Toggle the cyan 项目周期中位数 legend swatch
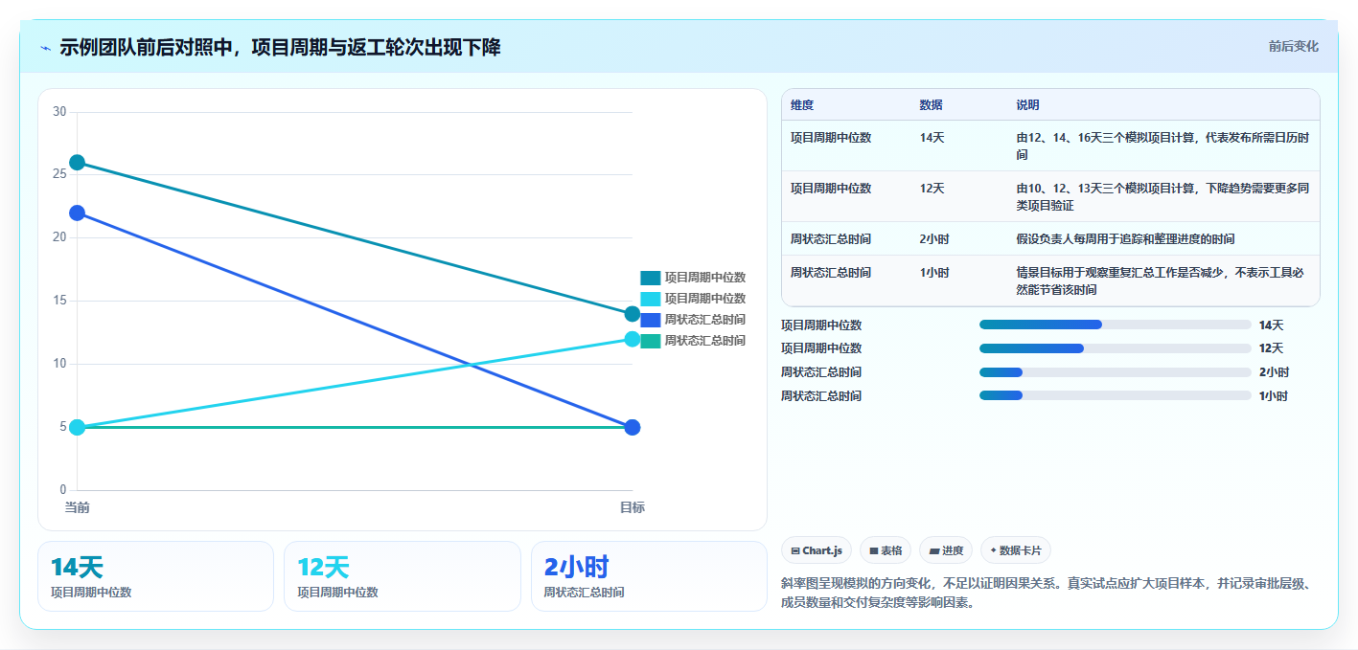Screen dimensions: 1358x650 pyautogui.click(x=651, y=299)
